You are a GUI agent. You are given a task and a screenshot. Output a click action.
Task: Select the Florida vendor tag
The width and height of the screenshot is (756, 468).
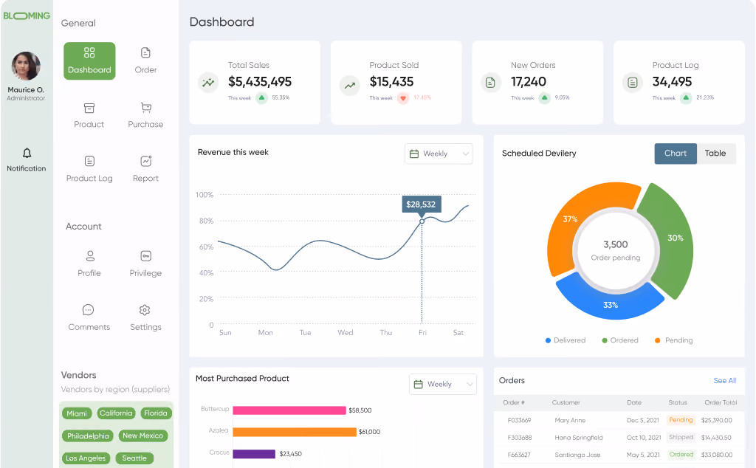156,413
